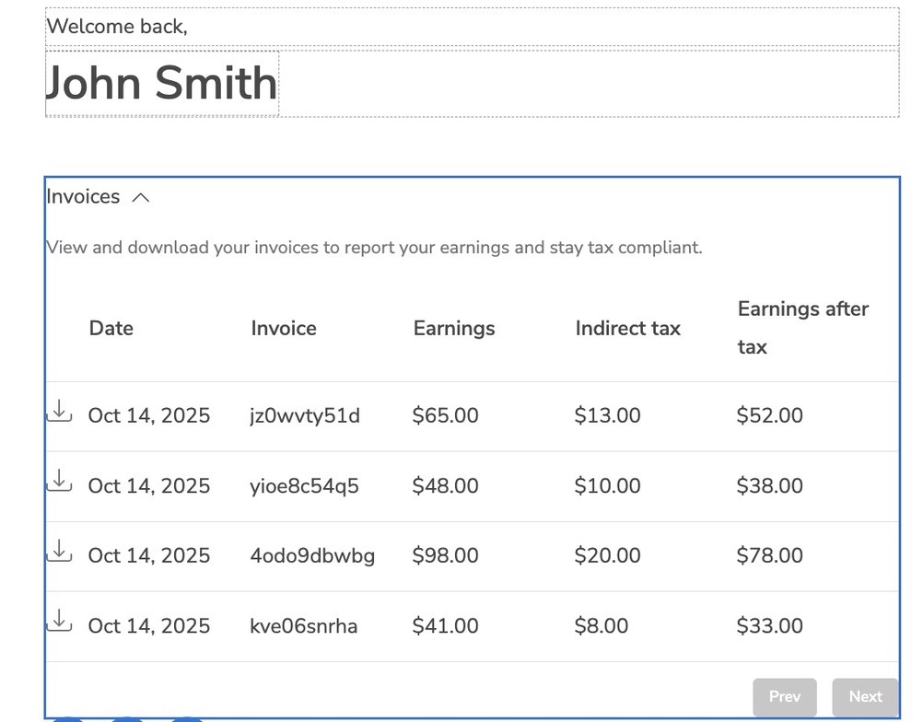This screenshot has width=923, height=722.
Task: Select invoice ID kve06snrha text
Action: pyautogui.click(x=304, y=626)
